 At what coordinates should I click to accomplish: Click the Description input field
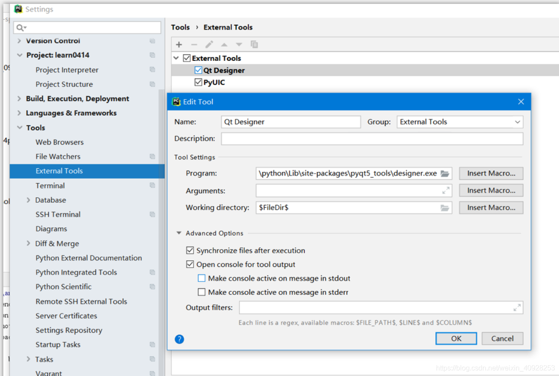(x=372, y=139)
